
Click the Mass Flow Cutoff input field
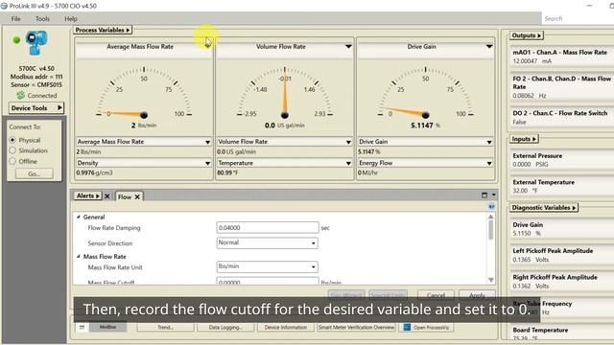pos(268,281)
